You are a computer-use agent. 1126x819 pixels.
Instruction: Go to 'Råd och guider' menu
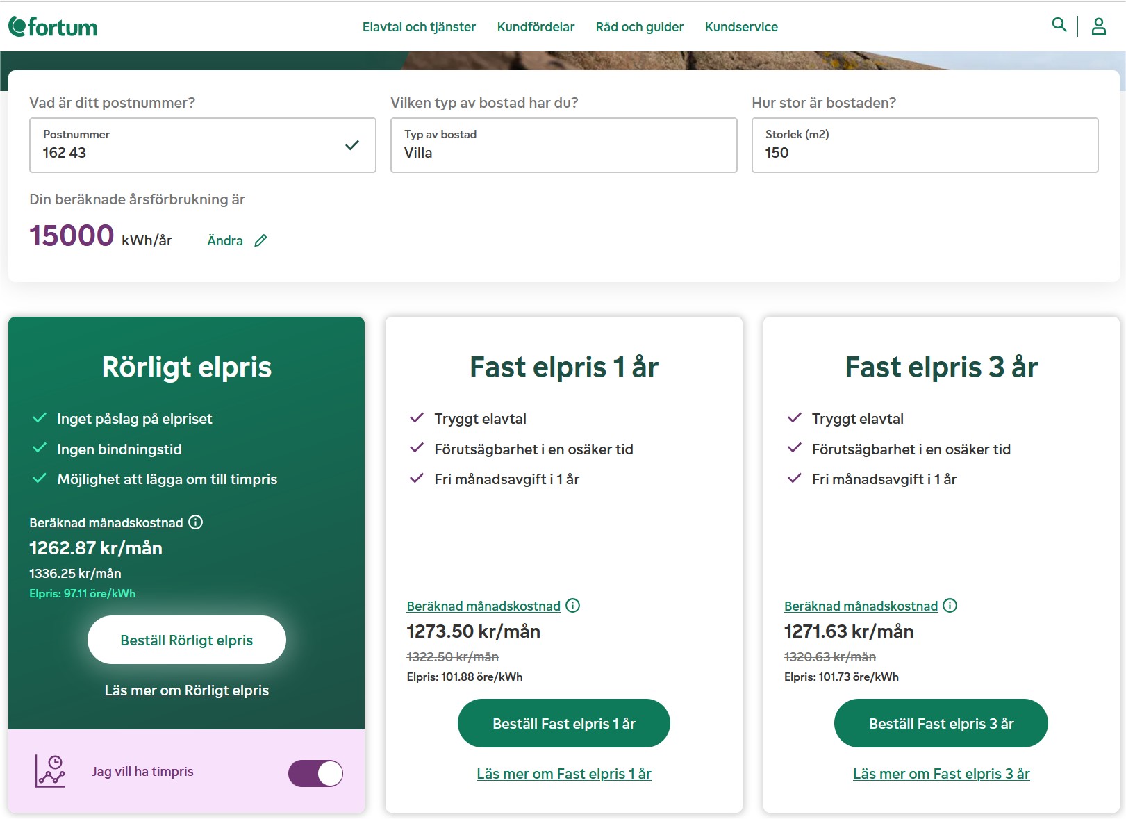point(639,27)
